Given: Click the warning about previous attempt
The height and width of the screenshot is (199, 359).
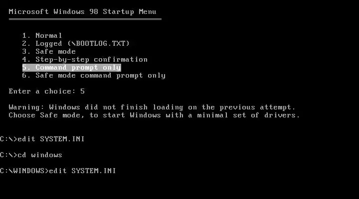Looking at the screenshot, I should [x=152, y=107].
